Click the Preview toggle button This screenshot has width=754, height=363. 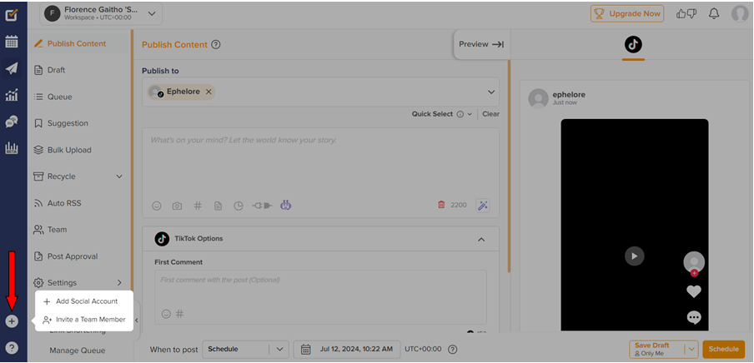coord(481,44)
